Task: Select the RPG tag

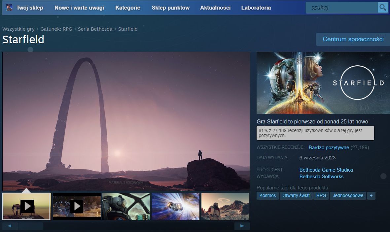Action: pyautogui.click(x=321, y=195)
